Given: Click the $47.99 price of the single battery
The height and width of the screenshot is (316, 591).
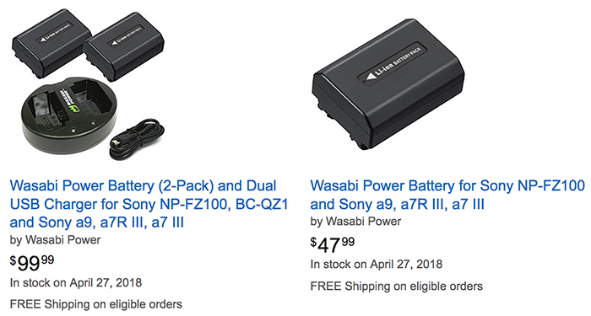Looking at the screenshot, I should pyautogui.click(x=333, y=244).
